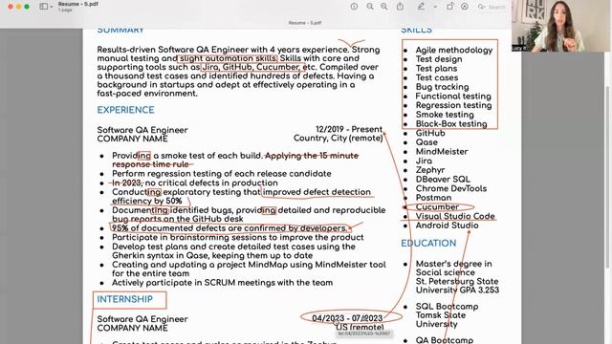Click 'Regression testing' skill item
Image resolution: width=612 pixels, height=344 pixels.
(453, 105)
